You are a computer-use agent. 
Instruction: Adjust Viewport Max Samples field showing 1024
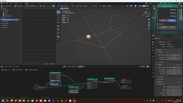coord(174,58)
